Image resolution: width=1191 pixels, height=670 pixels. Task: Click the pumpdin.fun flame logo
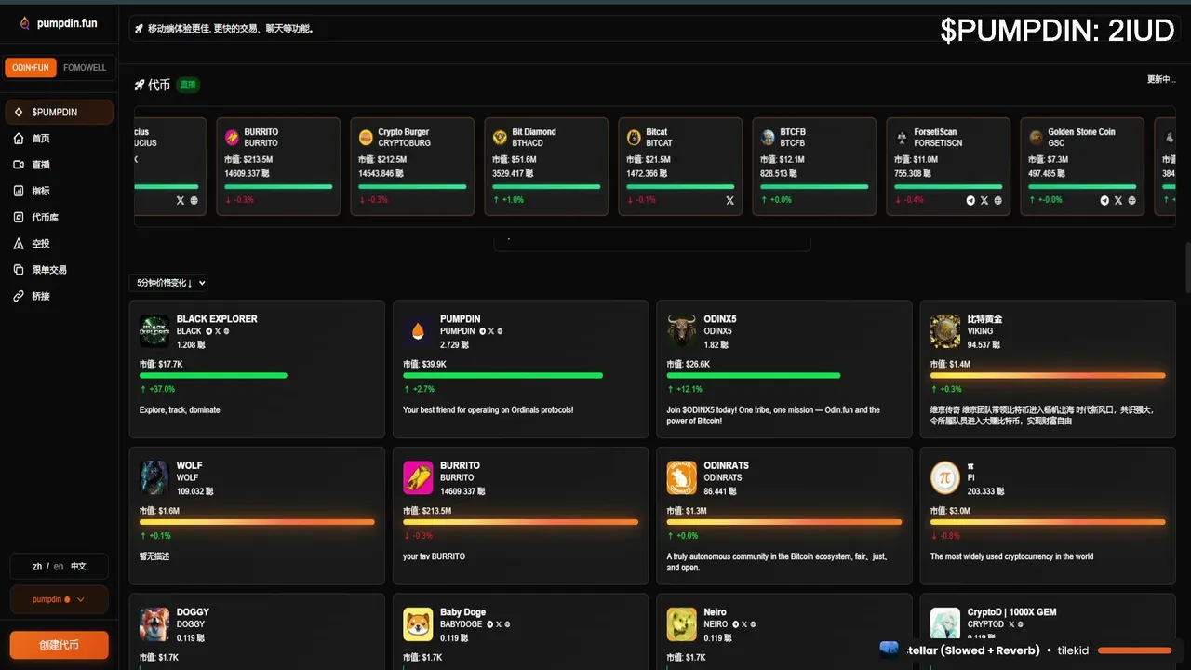point(25,23)
